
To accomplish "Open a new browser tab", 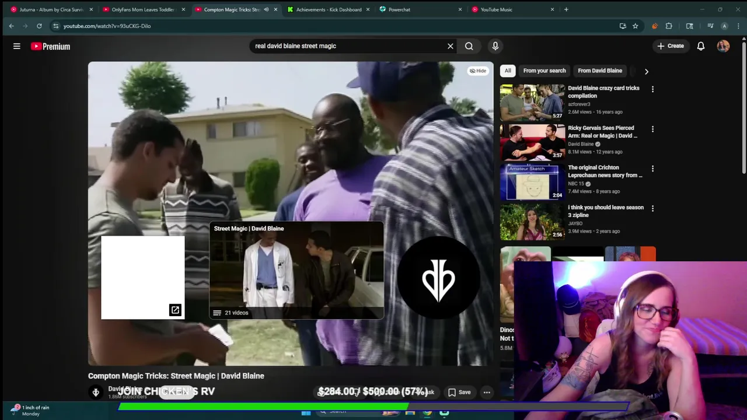I will [566, 9].
